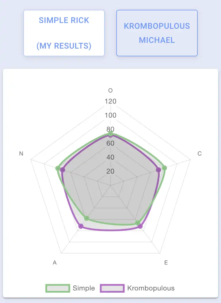This screenshot has height=303, width=221.
Task: Click the green data point on the O axis
Action: coord(110,134)
